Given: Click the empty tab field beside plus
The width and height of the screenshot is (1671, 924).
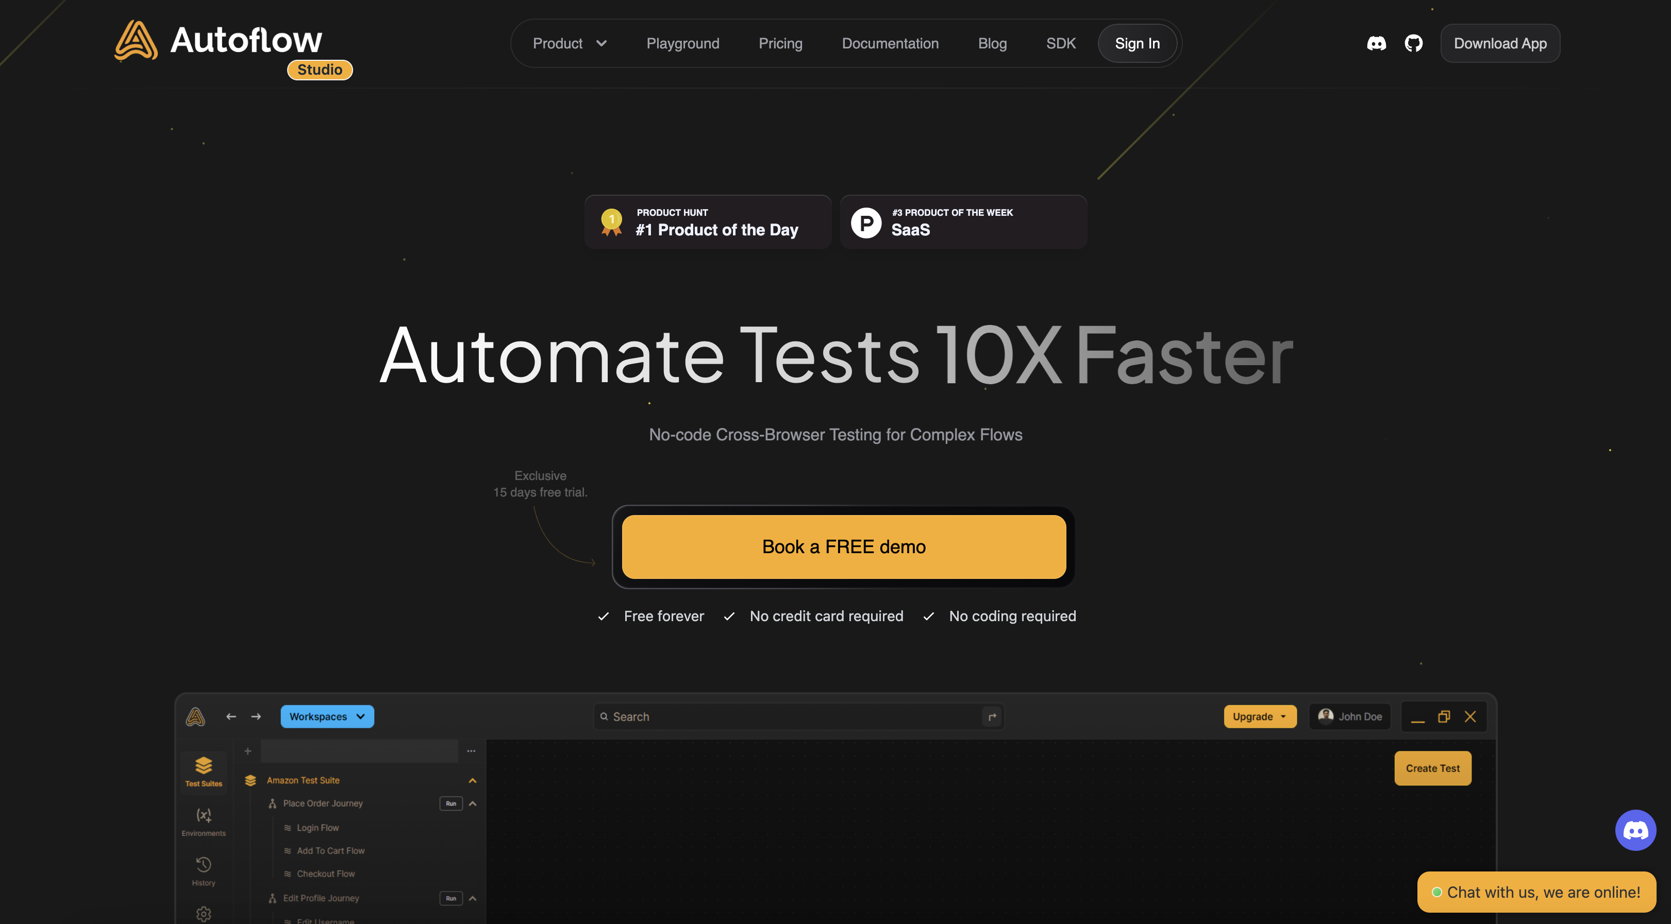Looking at the screenshot, I should [x=359, y=751].
